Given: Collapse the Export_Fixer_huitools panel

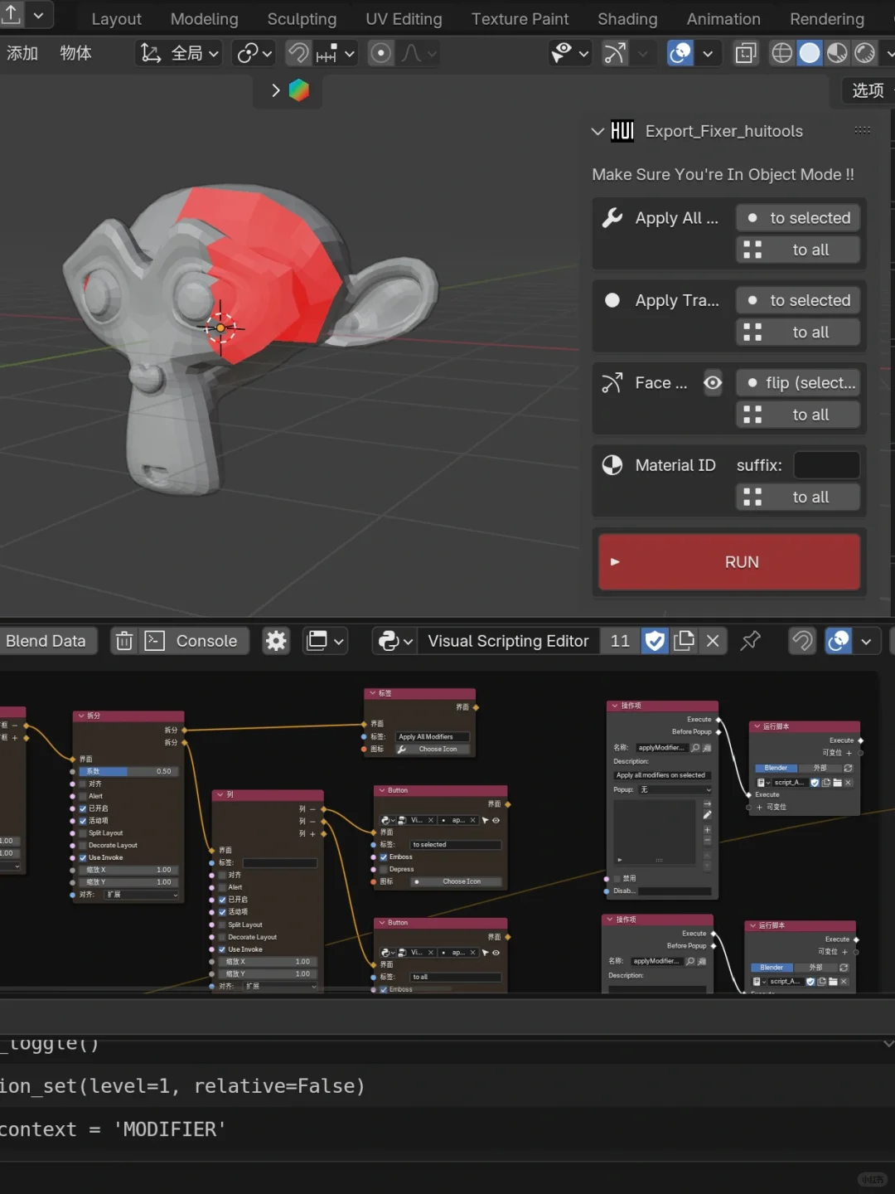Looking at the screenshot, I should (597, 131).
